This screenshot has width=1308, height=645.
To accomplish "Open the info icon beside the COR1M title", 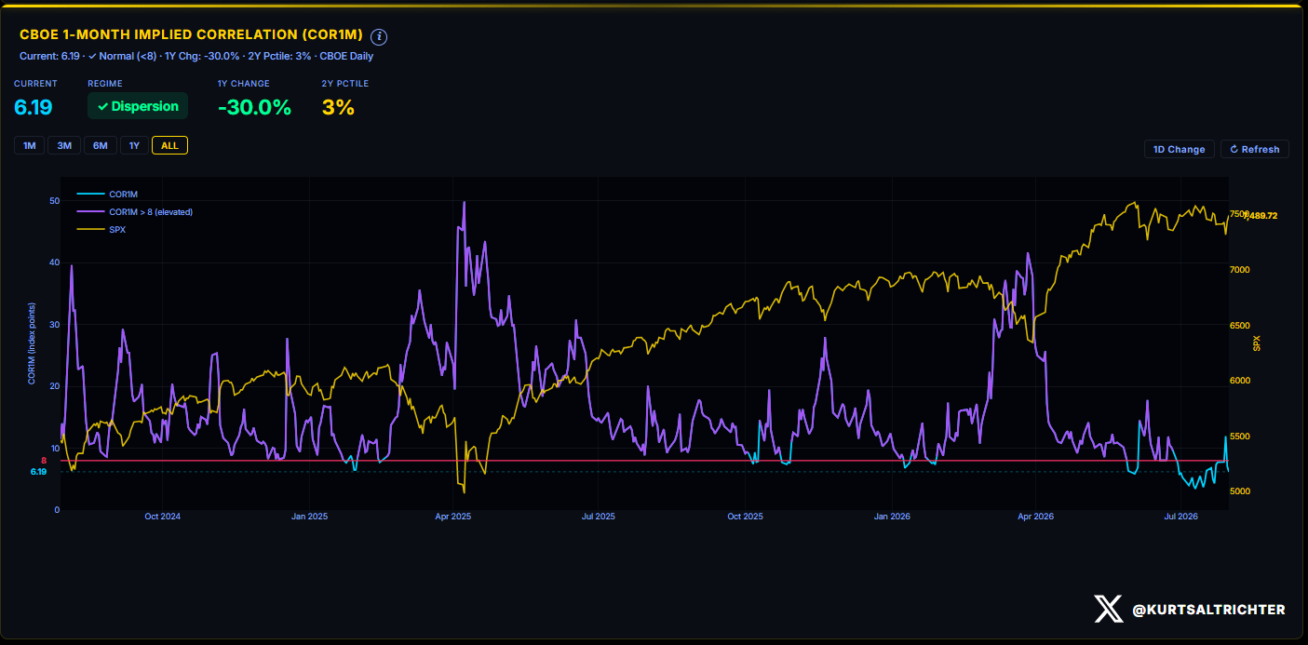I will [379, 36].
